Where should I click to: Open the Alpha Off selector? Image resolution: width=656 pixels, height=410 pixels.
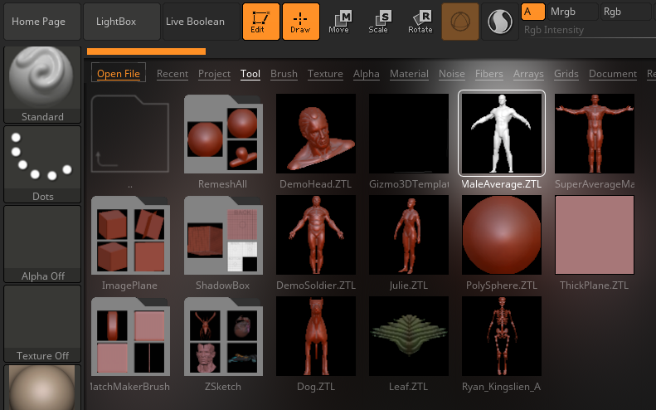[42, 244]
